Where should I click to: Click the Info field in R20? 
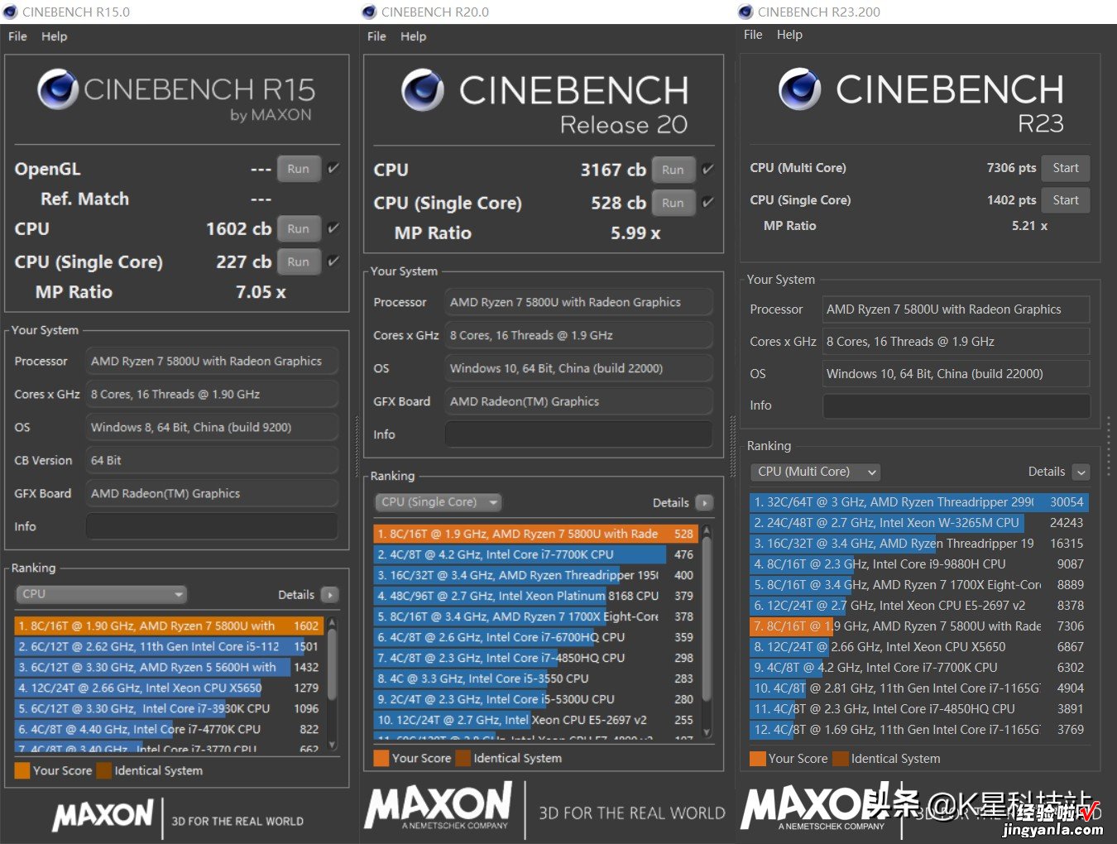(x=578, y=434)
